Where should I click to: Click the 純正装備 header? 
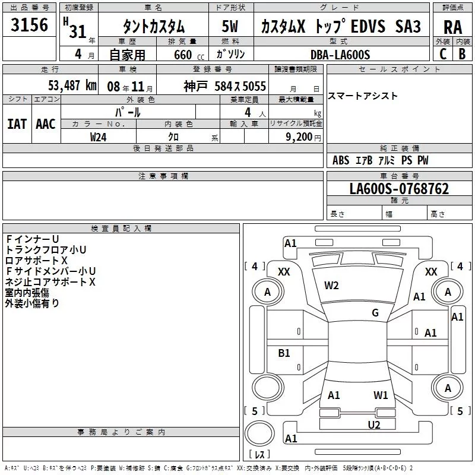(399, 148)
